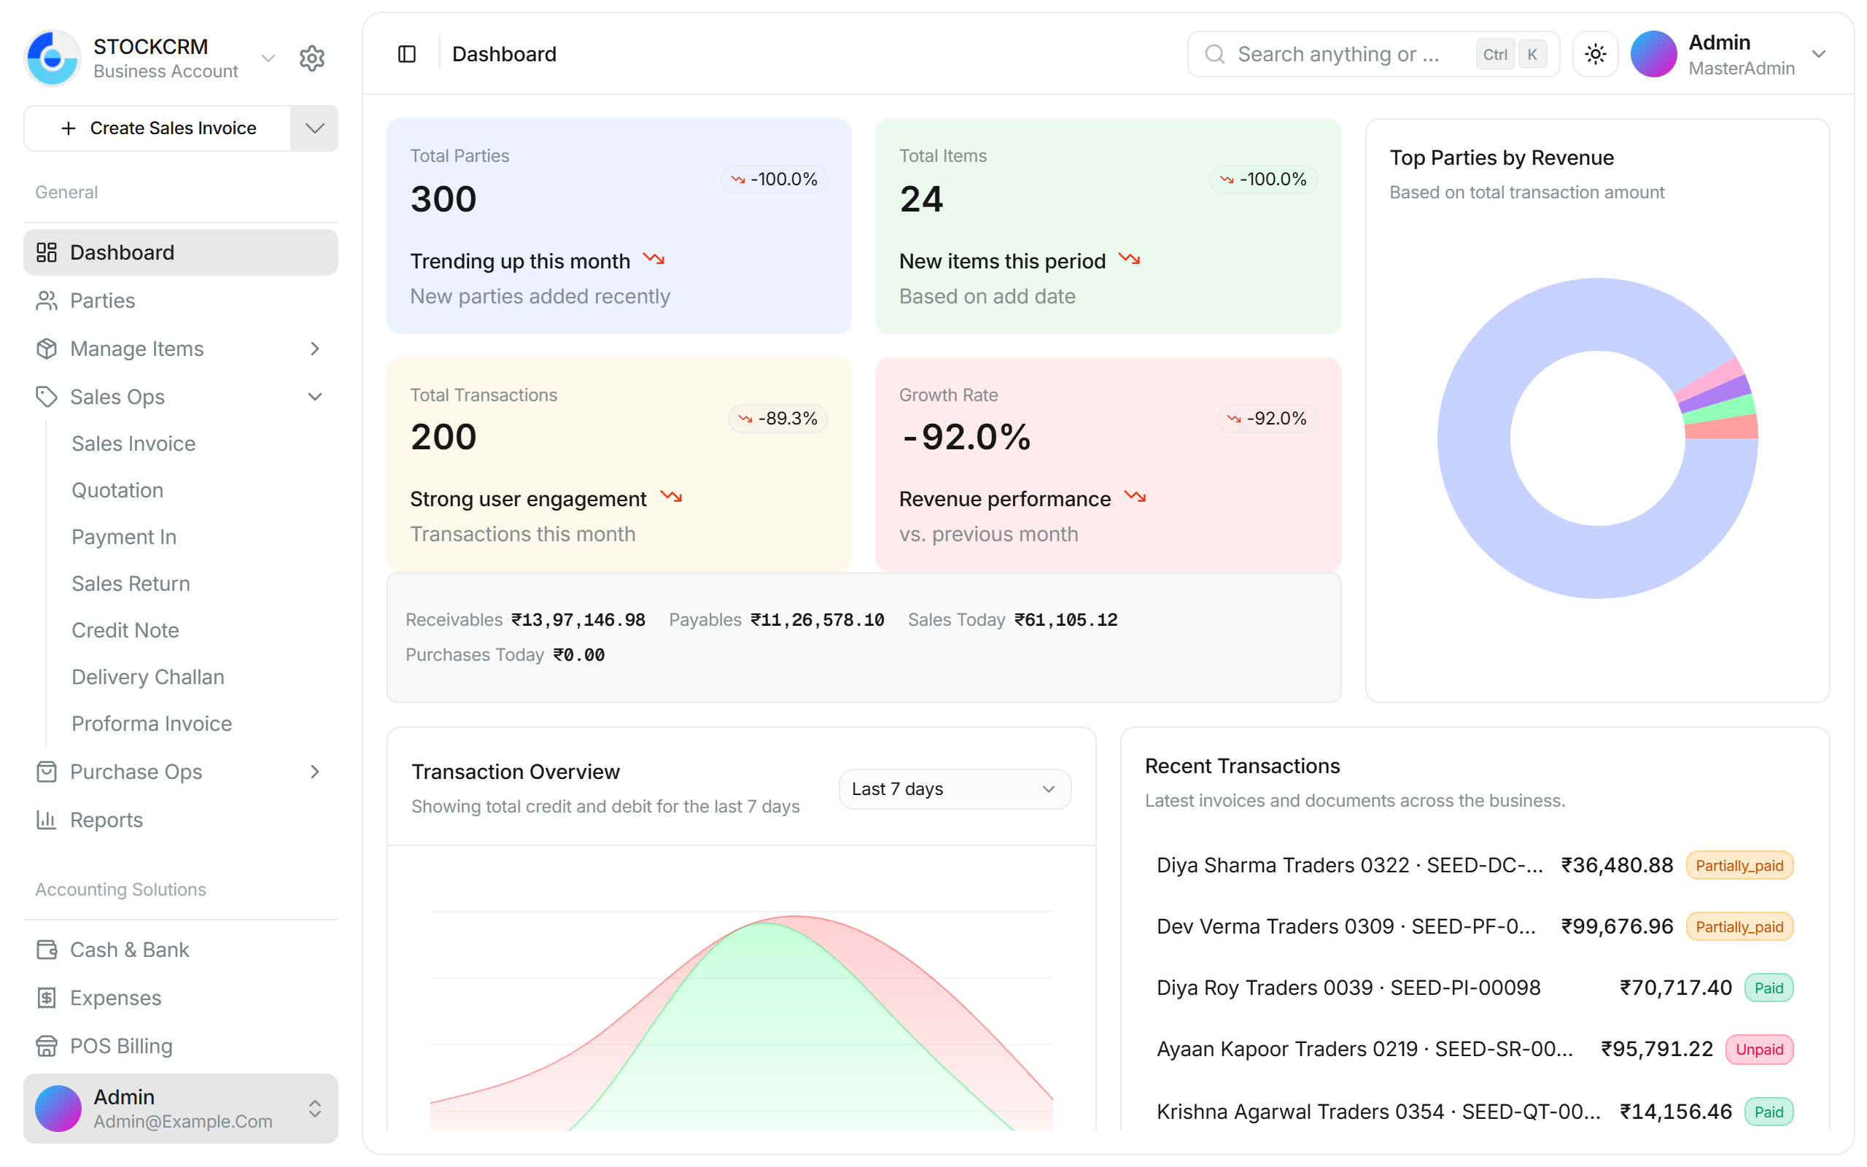Click Partially_paid badge for Diya Sharma Traders
Image resolution: width=1867 pixels, height=1167 pixels.
1739,865
